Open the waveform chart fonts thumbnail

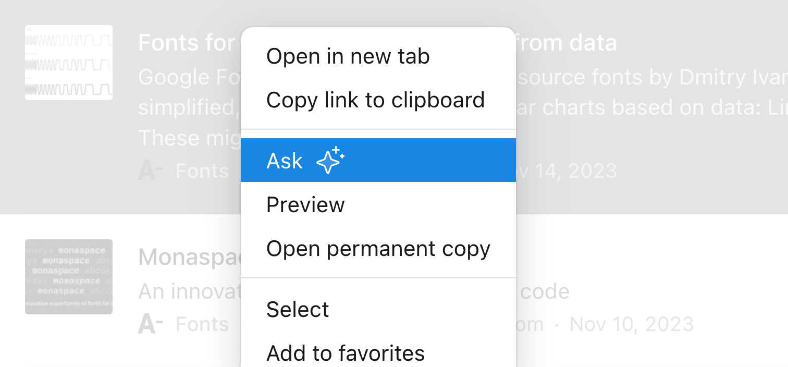(x=69, y=63)
